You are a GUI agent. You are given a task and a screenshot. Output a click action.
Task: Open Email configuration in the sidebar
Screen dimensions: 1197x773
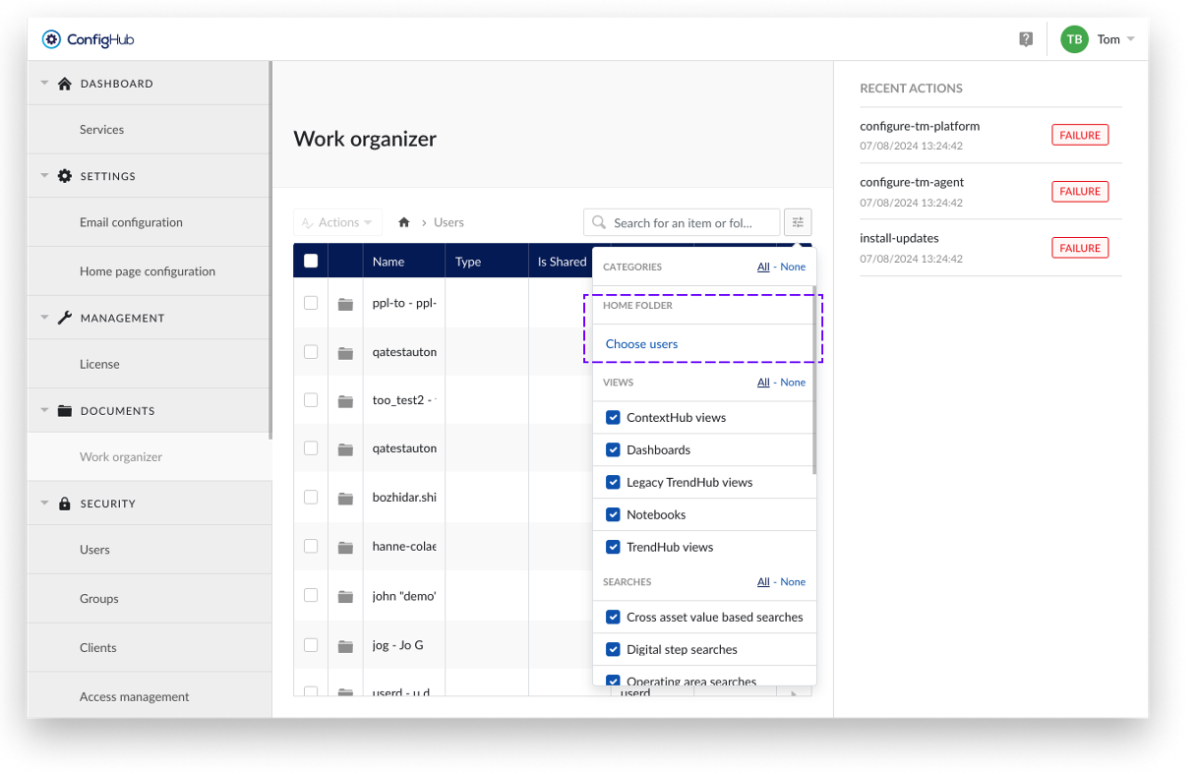tap(131, 222)
